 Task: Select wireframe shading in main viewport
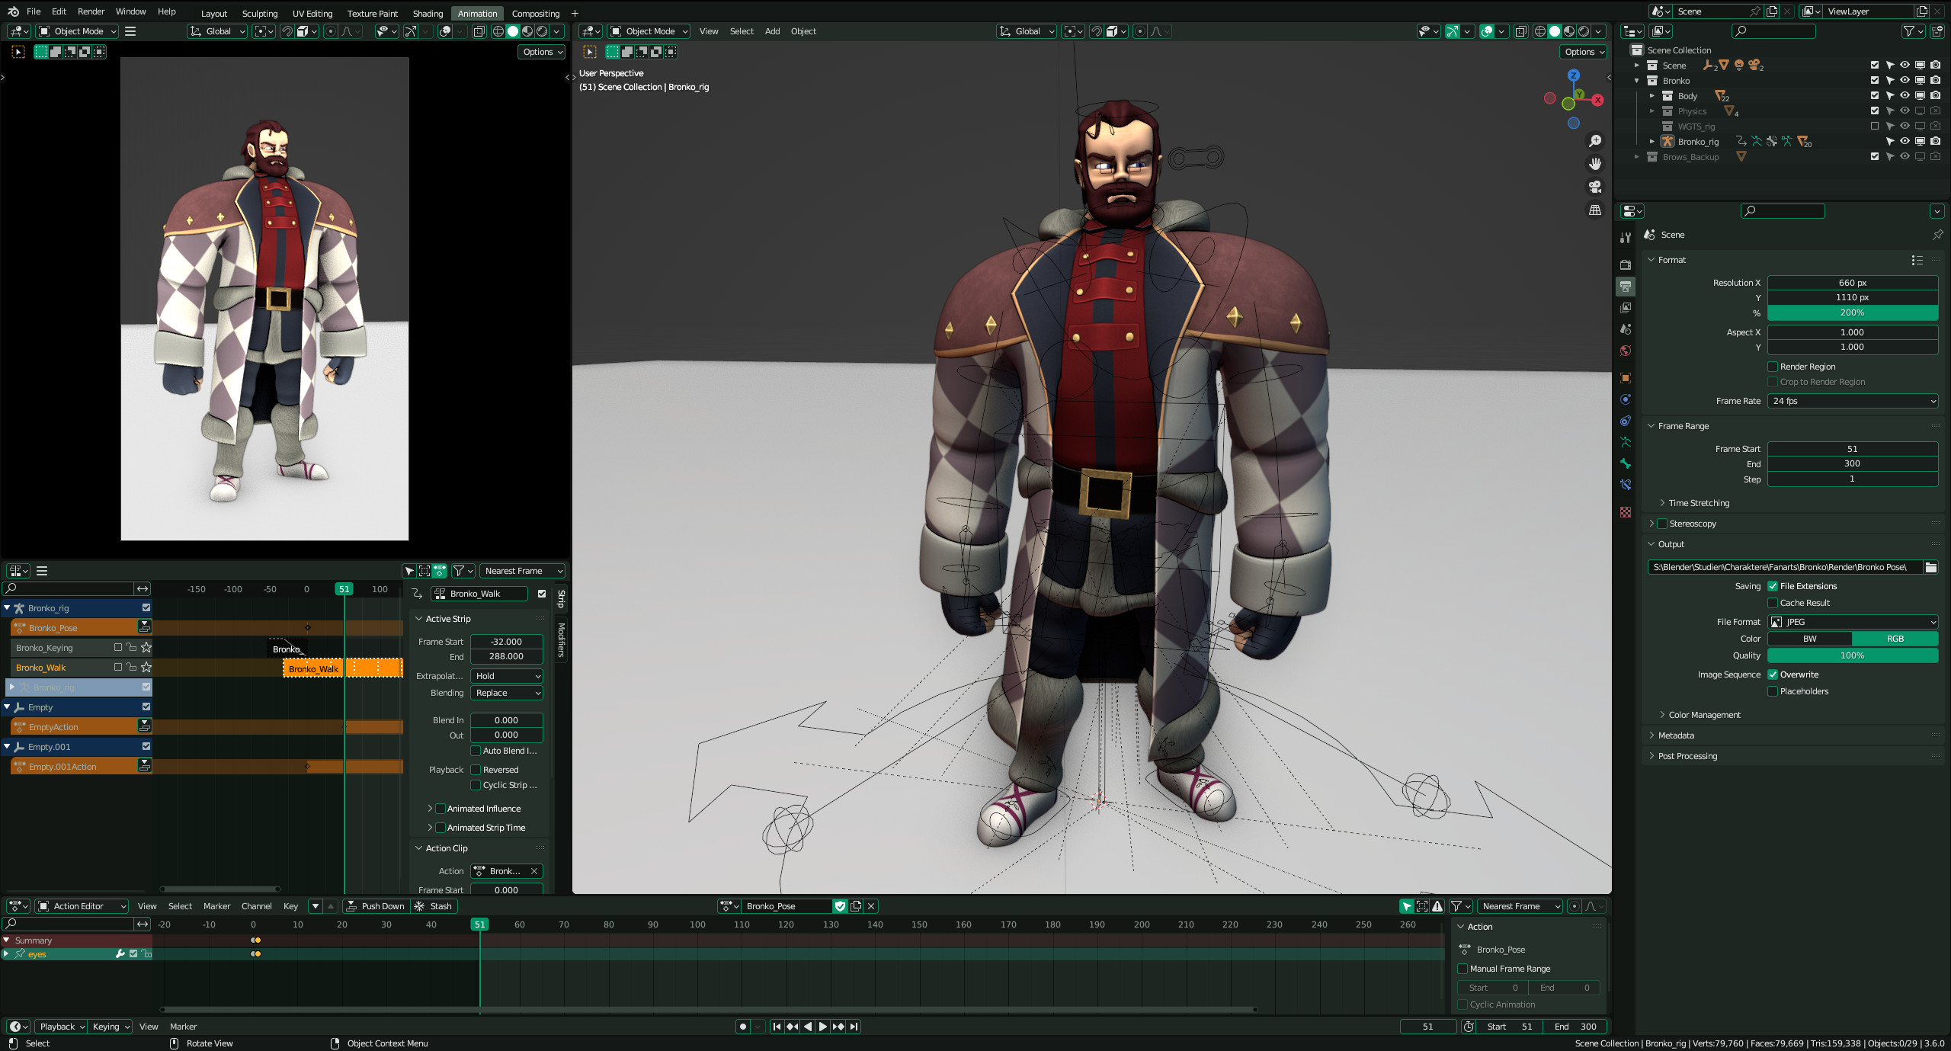pos(1540,31)
